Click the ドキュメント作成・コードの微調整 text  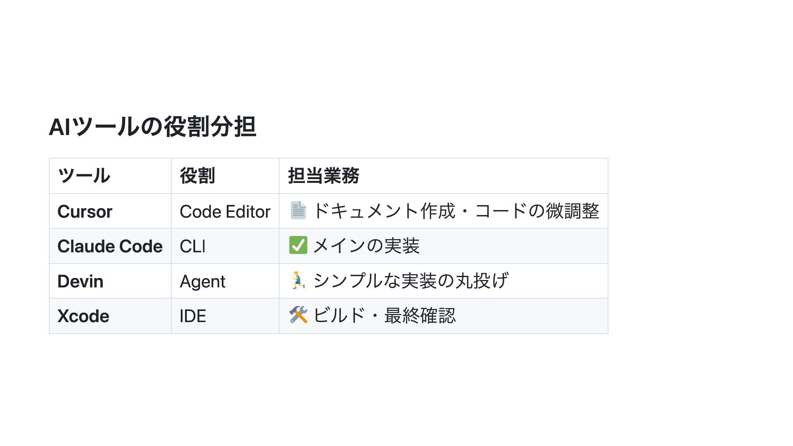click(456, 211)
